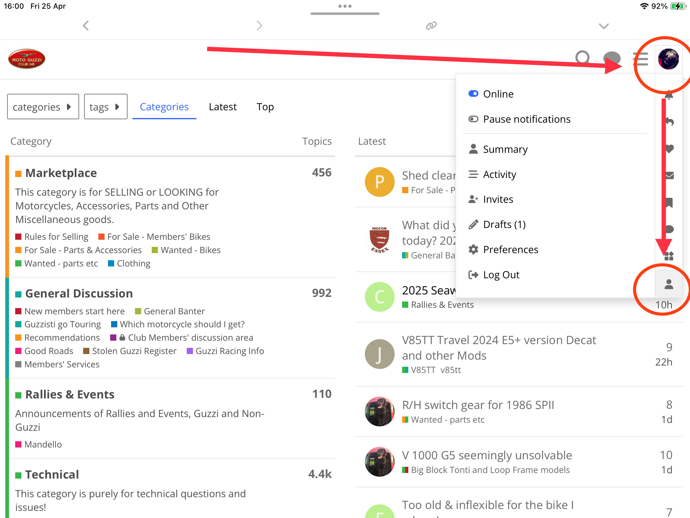Viewport: 690px width, 518px height.
Task: Expand the categories dropdown
Action: [x=43, y=107]
